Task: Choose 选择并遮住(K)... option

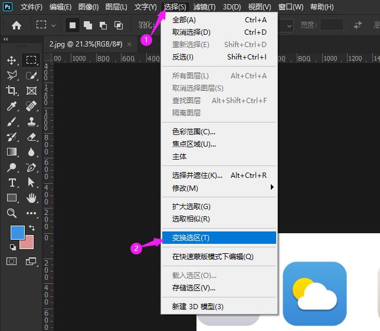Action: point(219,176)
